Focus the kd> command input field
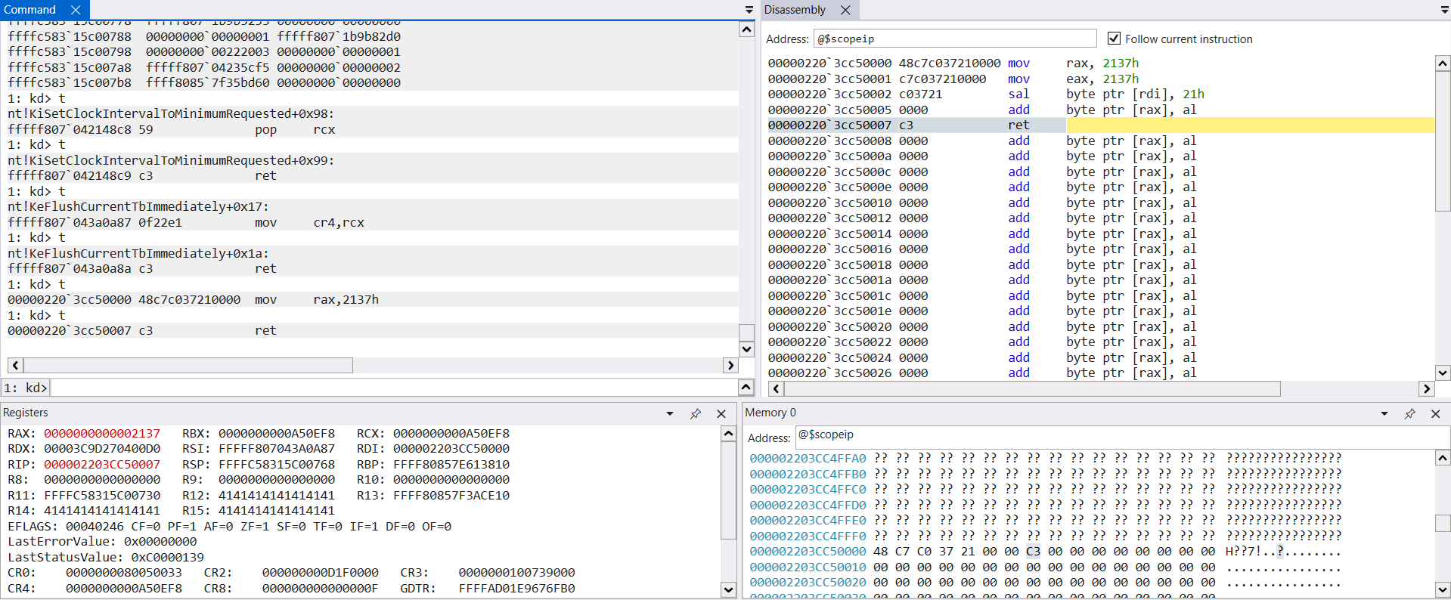Image resolution: width=1451 pixels, height=600 pixels. tap(393, 388)
